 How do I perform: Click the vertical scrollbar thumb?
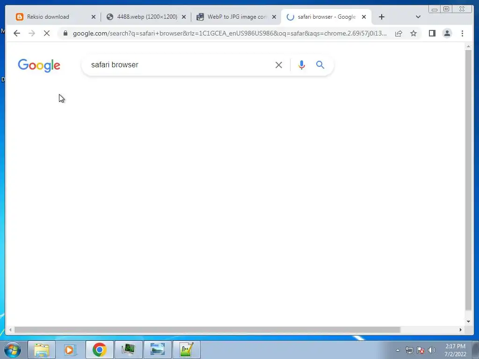(x=468, y=180)
